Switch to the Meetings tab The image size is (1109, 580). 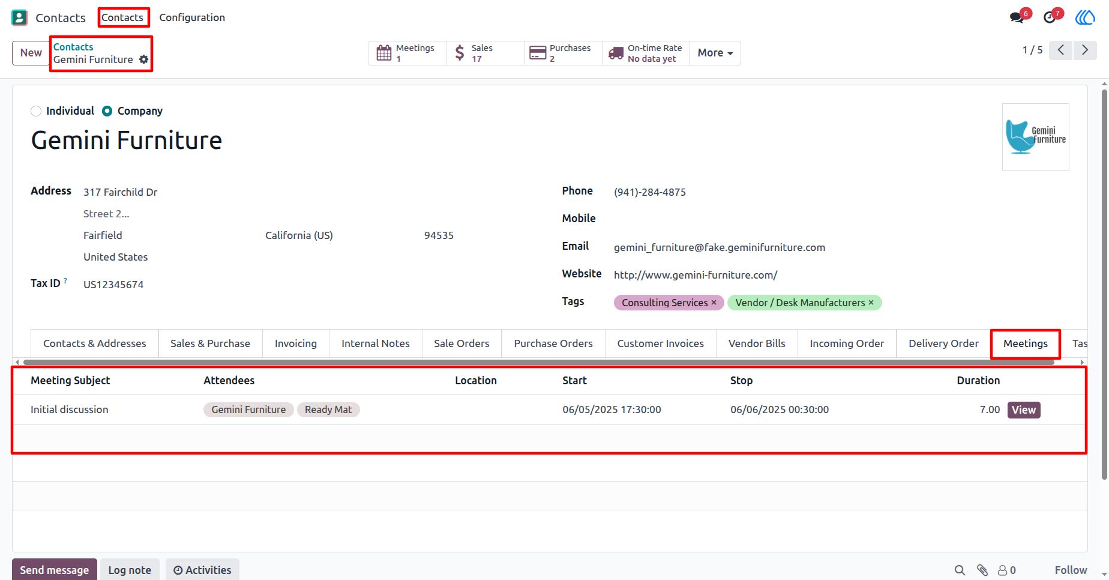coord(1026,343)
